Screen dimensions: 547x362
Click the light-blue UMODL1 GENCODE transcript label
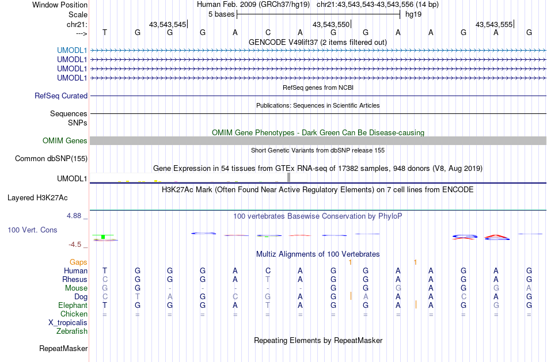tap(72, 50)
